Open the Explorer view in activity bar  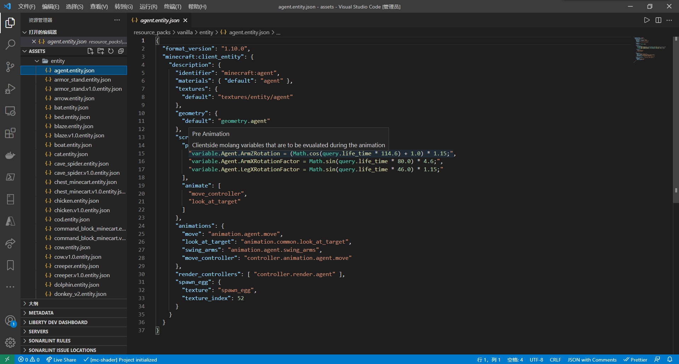10,23
